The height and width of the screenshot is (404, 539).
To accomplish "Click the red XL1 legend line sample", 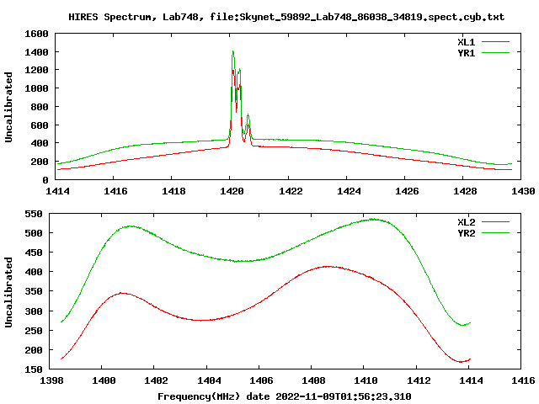I will [x=495, y=42].
